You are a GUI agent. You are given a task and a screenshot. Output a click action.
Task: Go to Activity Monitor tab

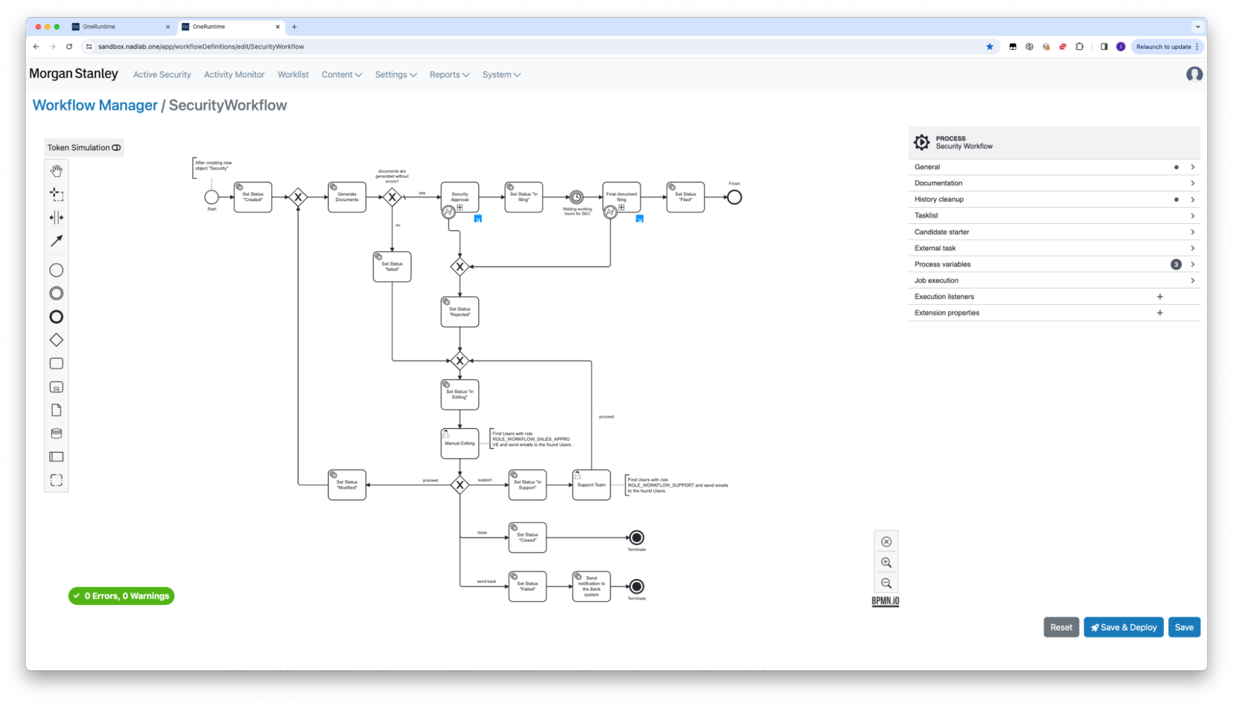point(234,75)
